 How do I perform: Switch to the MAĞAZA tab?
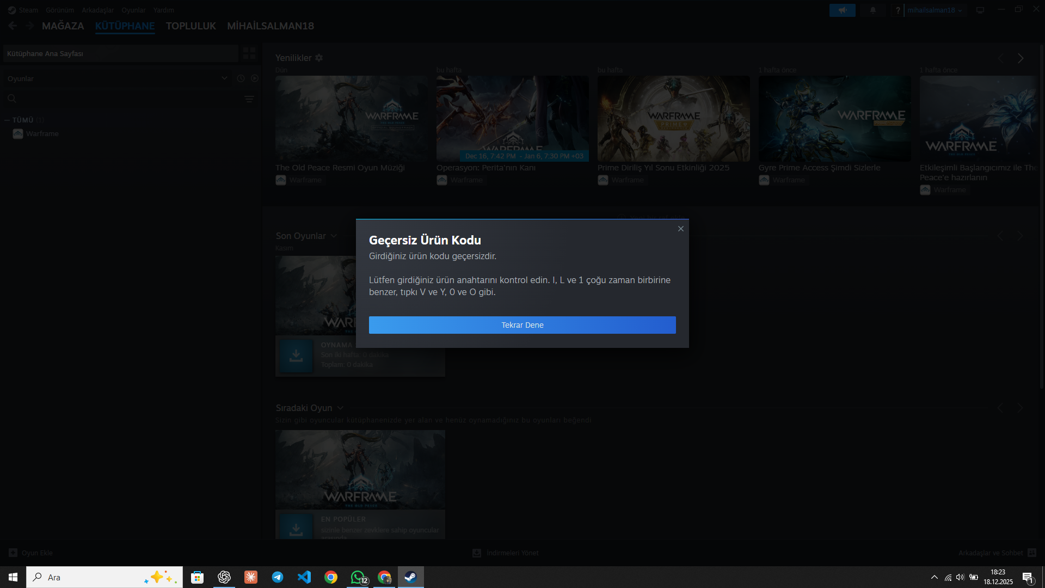pos(63,26)
